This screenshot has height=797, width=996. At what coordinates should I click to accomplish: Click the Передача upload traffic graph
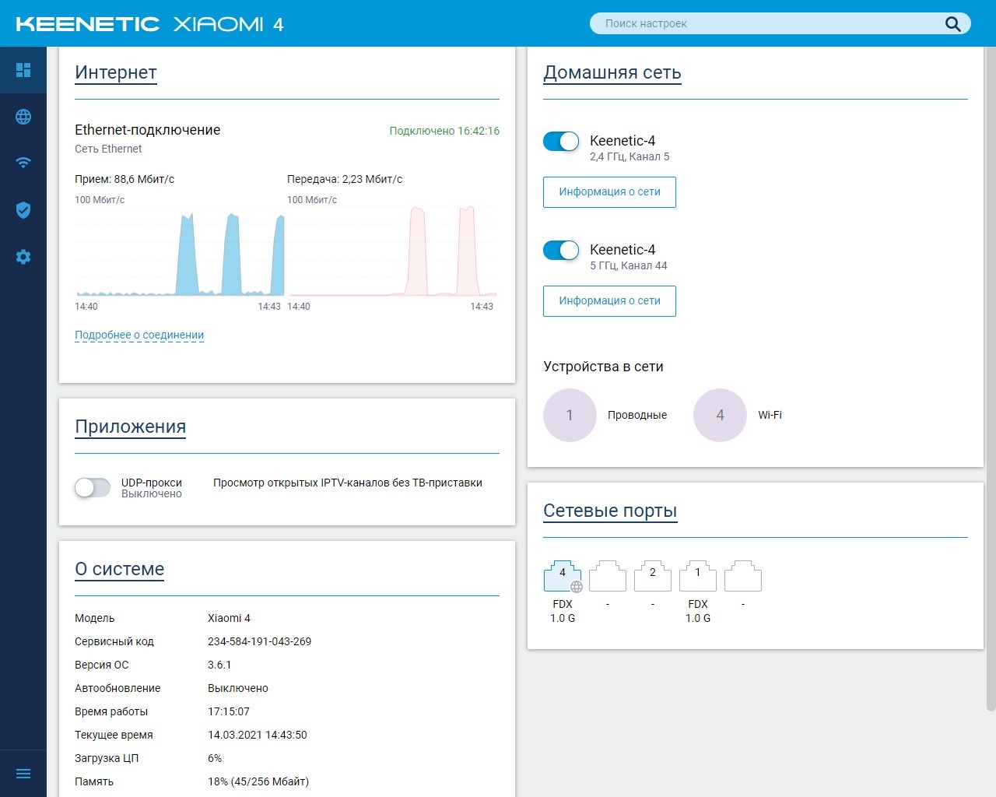[x=392, y=251]
